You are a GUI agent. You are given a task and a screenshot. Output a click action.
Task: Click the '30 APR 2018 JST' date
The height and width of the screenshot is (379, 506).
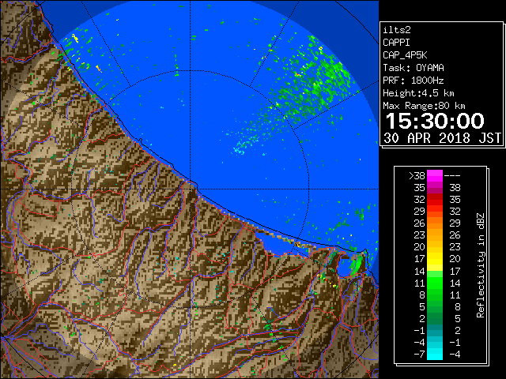coord(443,138)
